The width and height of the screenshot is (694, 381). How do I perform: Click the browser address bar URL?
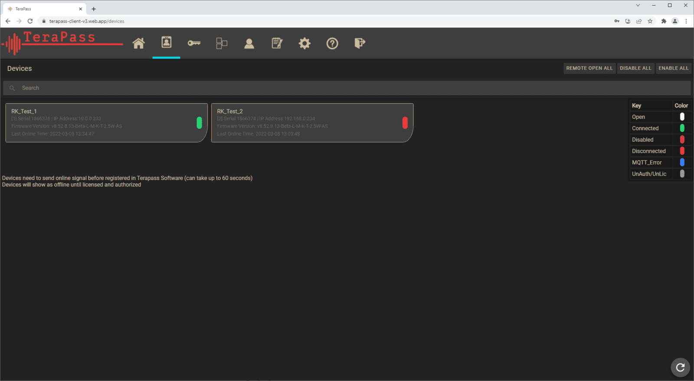(x=87, y=21)
